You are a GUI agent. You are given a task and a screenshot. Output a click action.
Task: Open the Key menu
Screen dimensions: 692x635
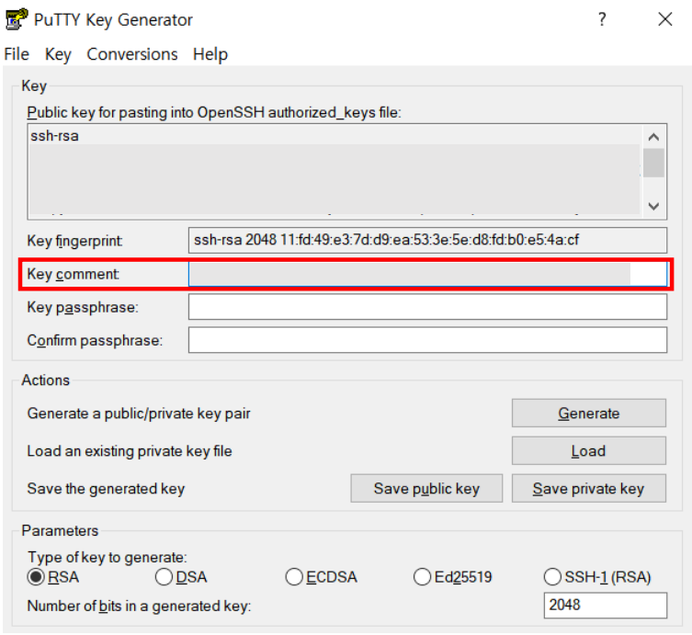click(x=58, y=54)
